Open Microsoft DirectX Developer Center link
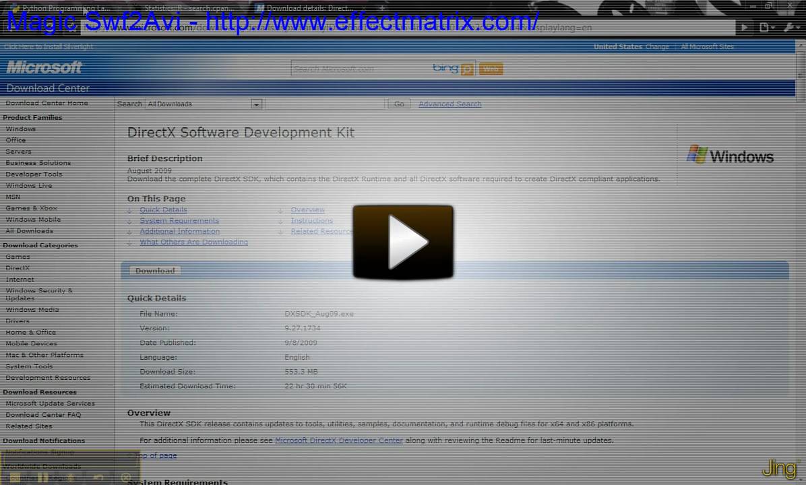The width and height of the screenshot is (806, 485). click(339, 441)
